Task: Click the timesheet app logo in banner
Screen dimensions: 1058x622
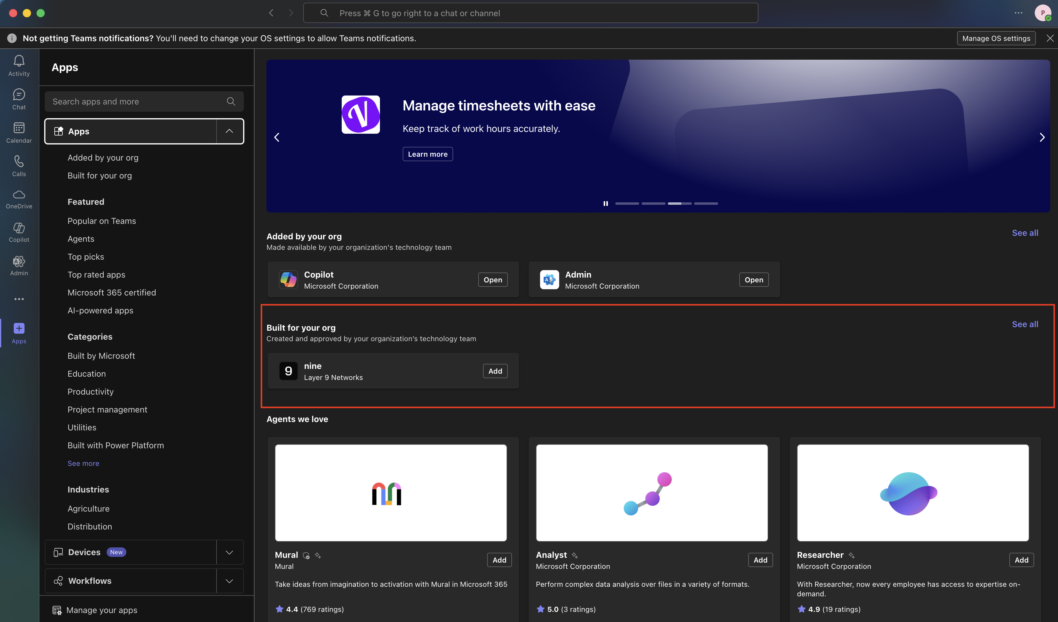Action: coord(361,115)
